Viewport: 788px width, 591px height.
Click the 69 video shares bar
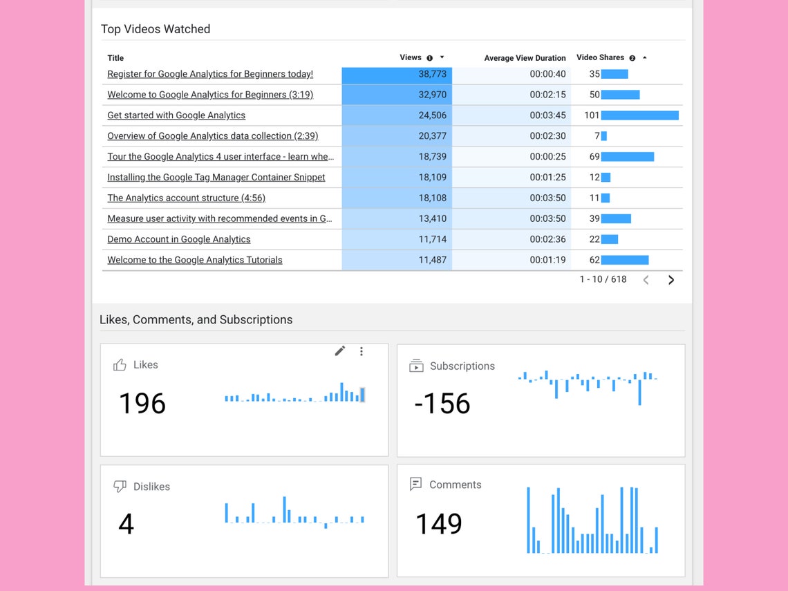click(x=628, y=156)
